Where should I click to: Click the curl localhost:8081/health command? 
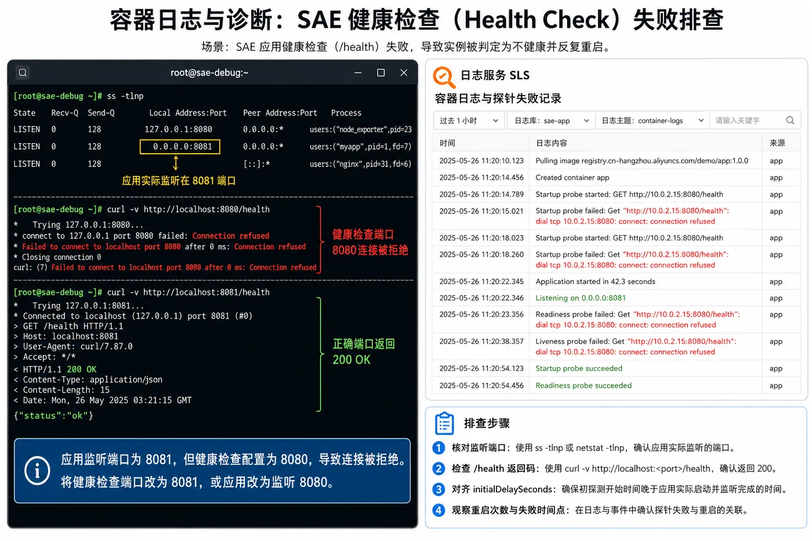tap(142, 292)
